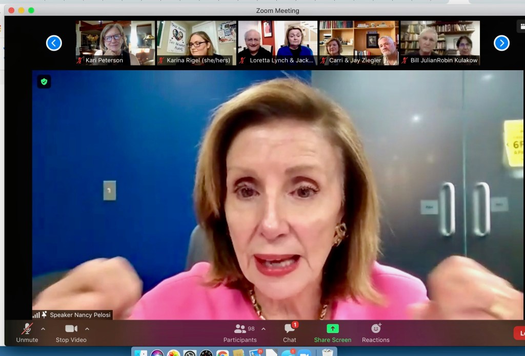Image resolution: width=525 pixels, height=356 pixels.
Task: Click the green Share Screen icon
Action: (x=333, y=329)
